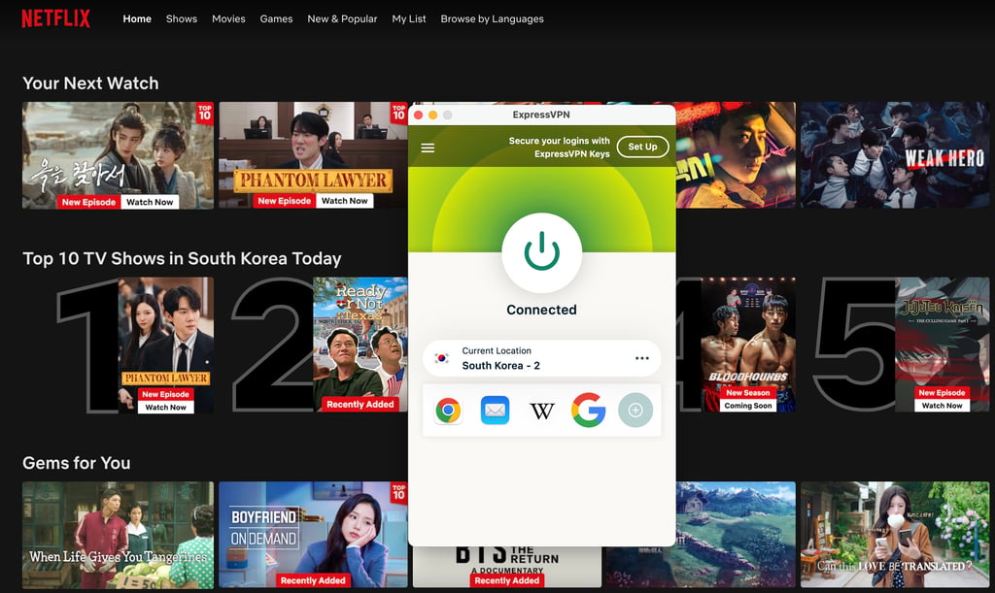Viewport: 995px width, 593px height.
Task: Open the Bloodhounds thumbnail
Action: (x=748, y=344)
